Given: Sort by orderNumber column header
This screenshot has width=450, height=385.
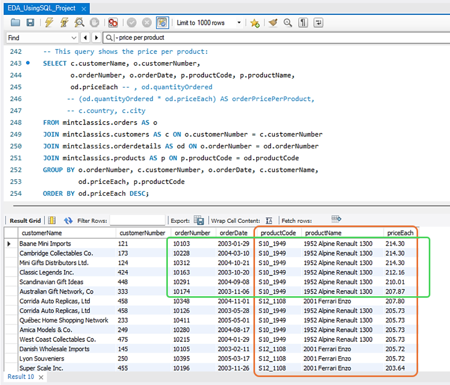Looking at the screenshot, I should (x=193, y=233).
